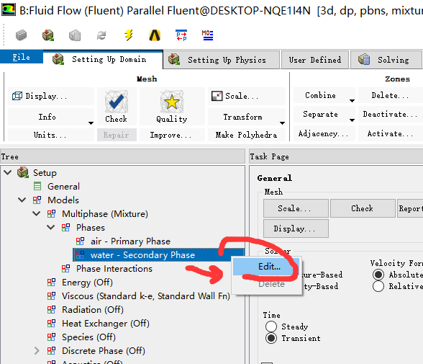
Task: Collapse the Phases tree node
Action: coord(50,227)
